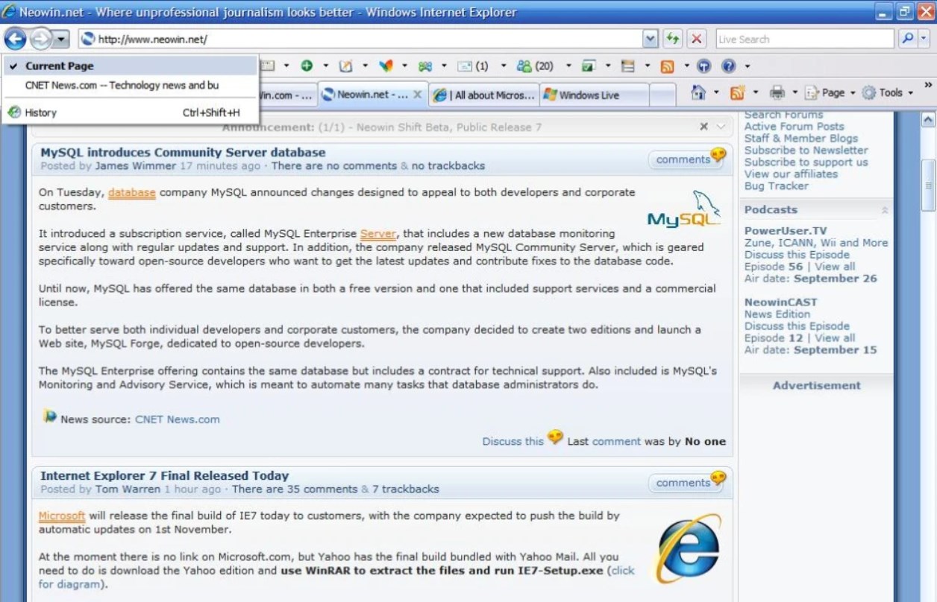Stop loading with the red X icon
Viewport: 937px width, 602px height.
696,39
